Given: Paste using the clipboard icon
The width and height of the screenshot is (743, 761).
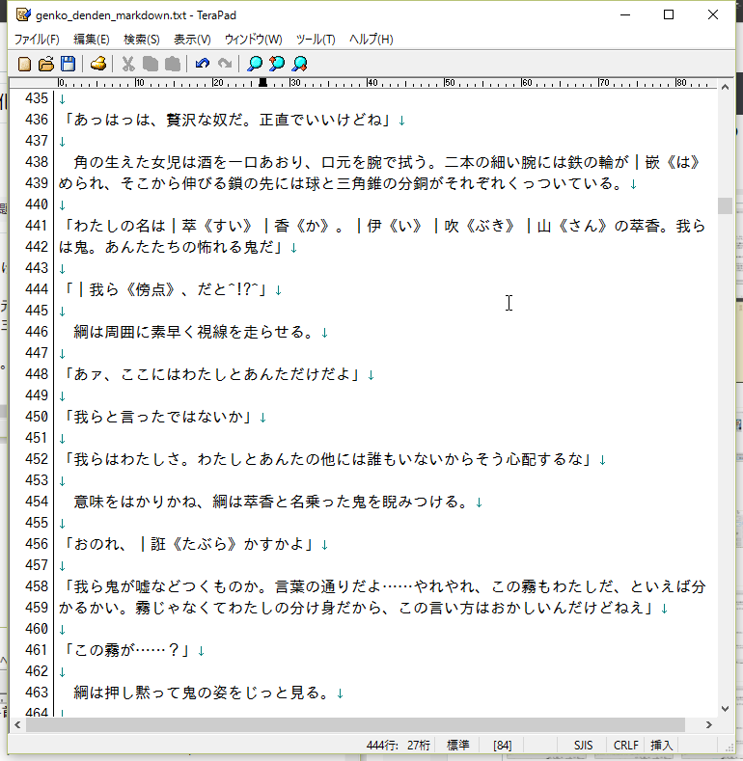Looking at the screenshot, I should click(x=173, y=64).
